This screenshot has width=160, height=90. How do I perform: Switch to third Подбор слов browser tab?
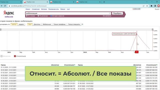(62, 2)
